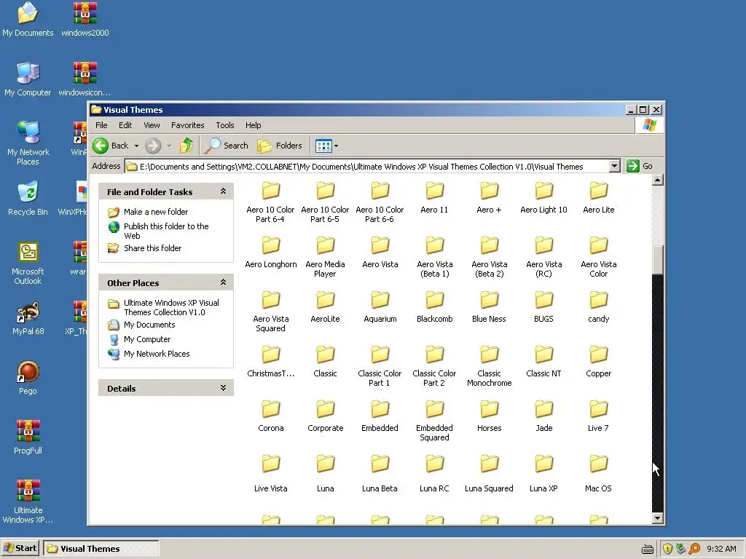Select the Blue Ness folder
The image size is (746, 559).
(x=489, y=308)
